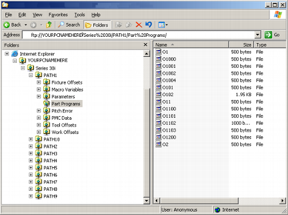Select the O1002 file icon

(x=158, y=73)
